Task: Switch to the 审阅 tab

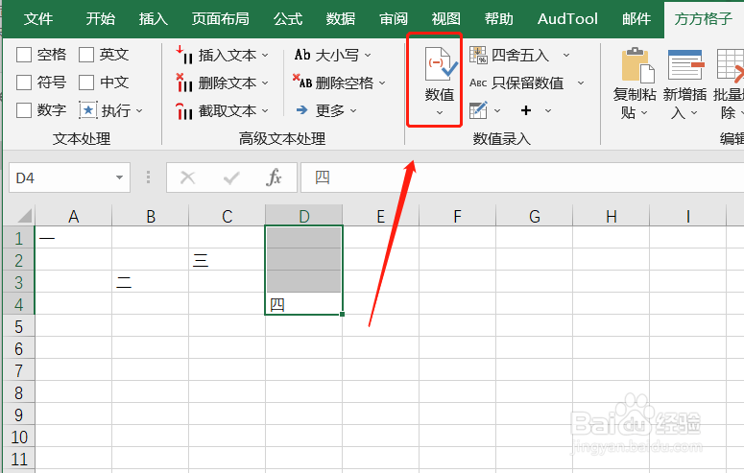Action: tap(394, 19)
